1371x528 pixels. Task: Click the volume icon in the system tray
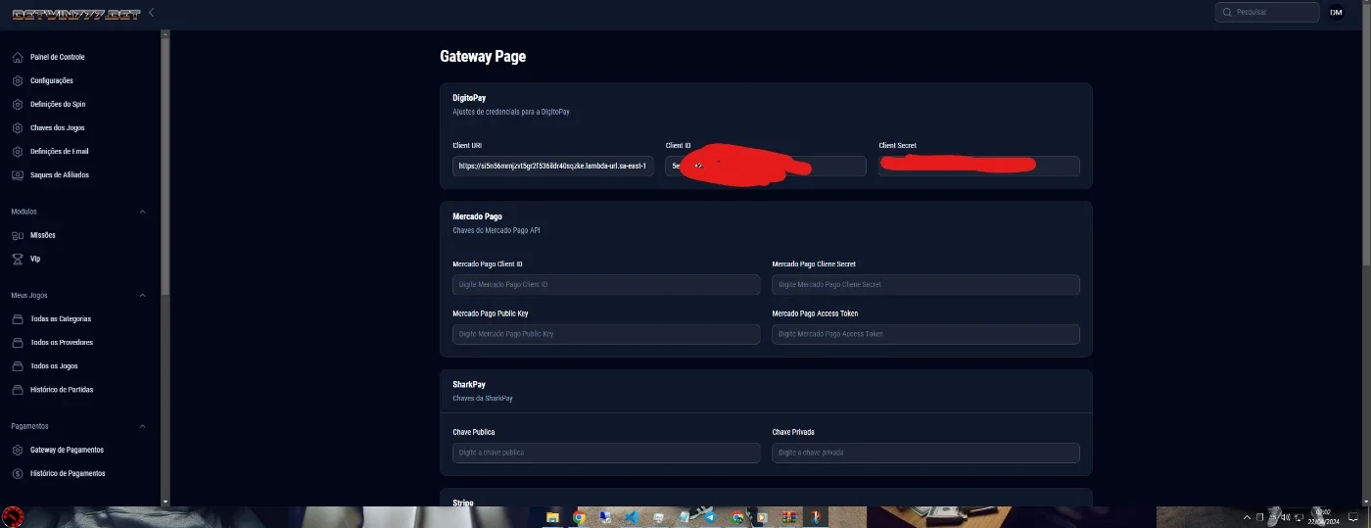1287,516
